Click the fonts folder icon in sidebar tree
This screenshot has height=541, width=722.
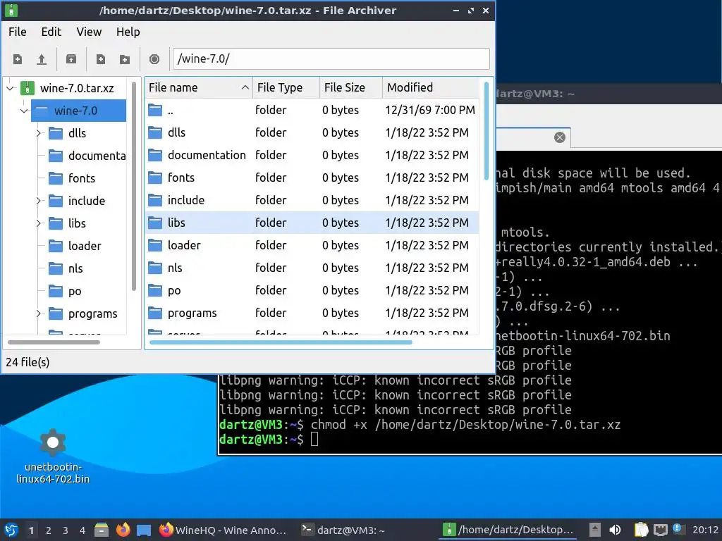coord(56,178)
